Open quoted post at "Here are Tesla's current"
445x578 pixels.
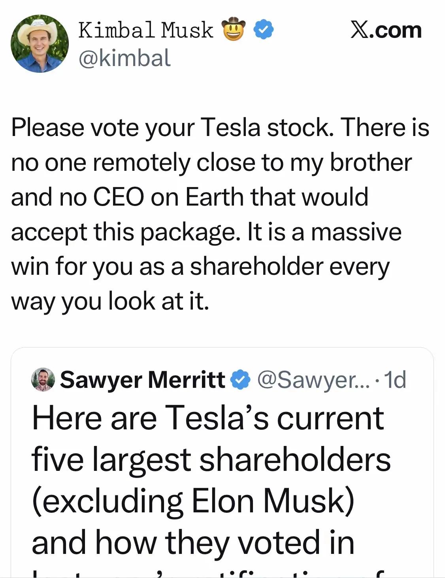tap(207, 418)
